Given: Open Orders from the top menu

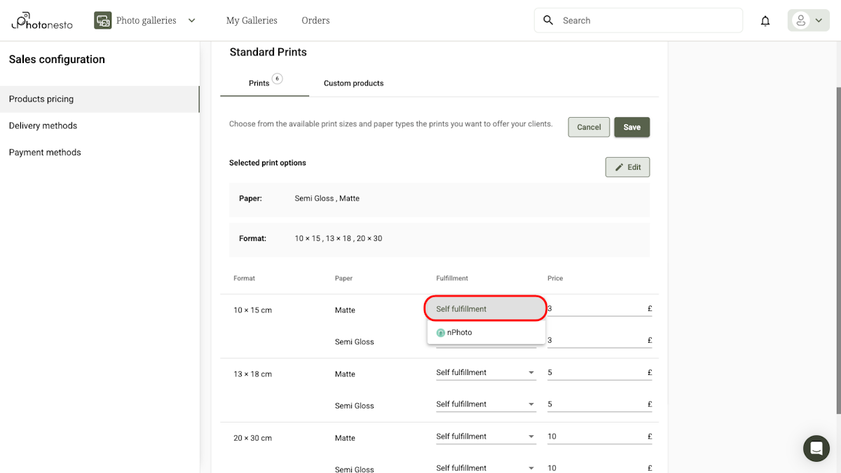Looking at the screenshot, I should pyautogui.click(x=315, y=20).
